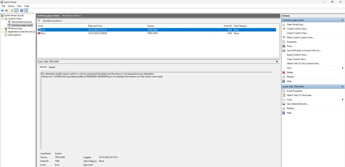This screenshot has width=345, height=167.
Task: Expand the Windows Logs tree node
Action: (x=2, y=28)
